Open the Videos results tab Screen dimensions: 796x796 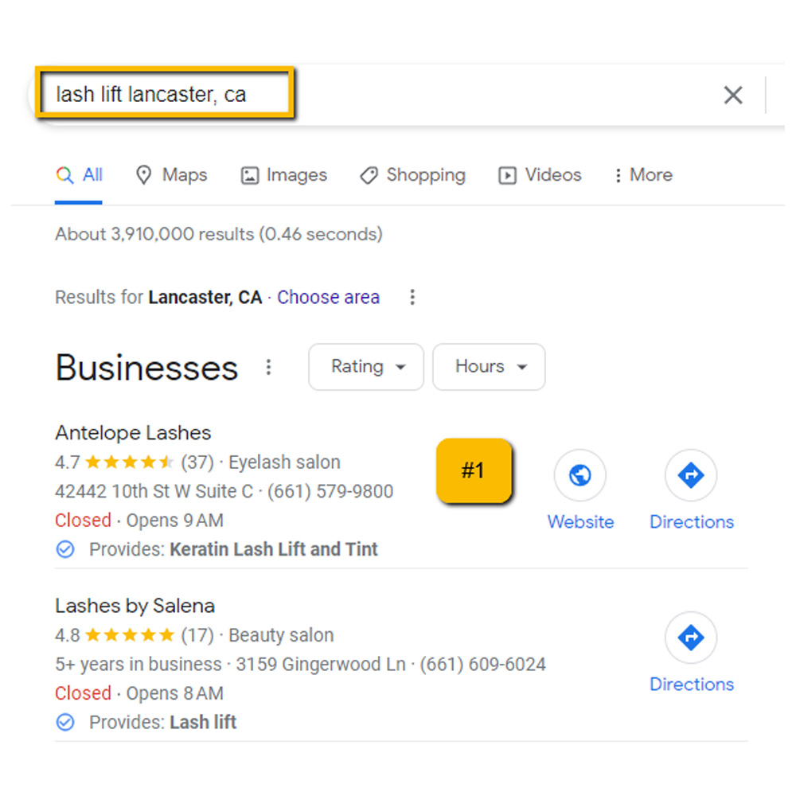pyautogui.click(x=540, y=175)
